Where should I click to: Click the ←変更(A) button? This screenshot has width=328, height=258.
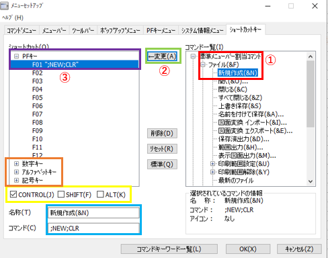pos(163,56)
